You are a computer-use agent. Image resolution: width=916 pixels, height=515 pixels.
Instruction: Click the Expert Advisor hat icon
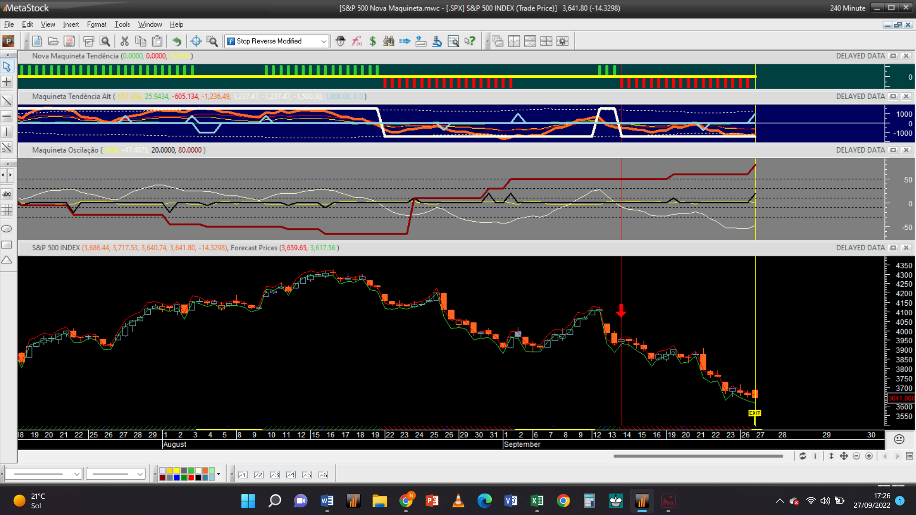[340, 41]
